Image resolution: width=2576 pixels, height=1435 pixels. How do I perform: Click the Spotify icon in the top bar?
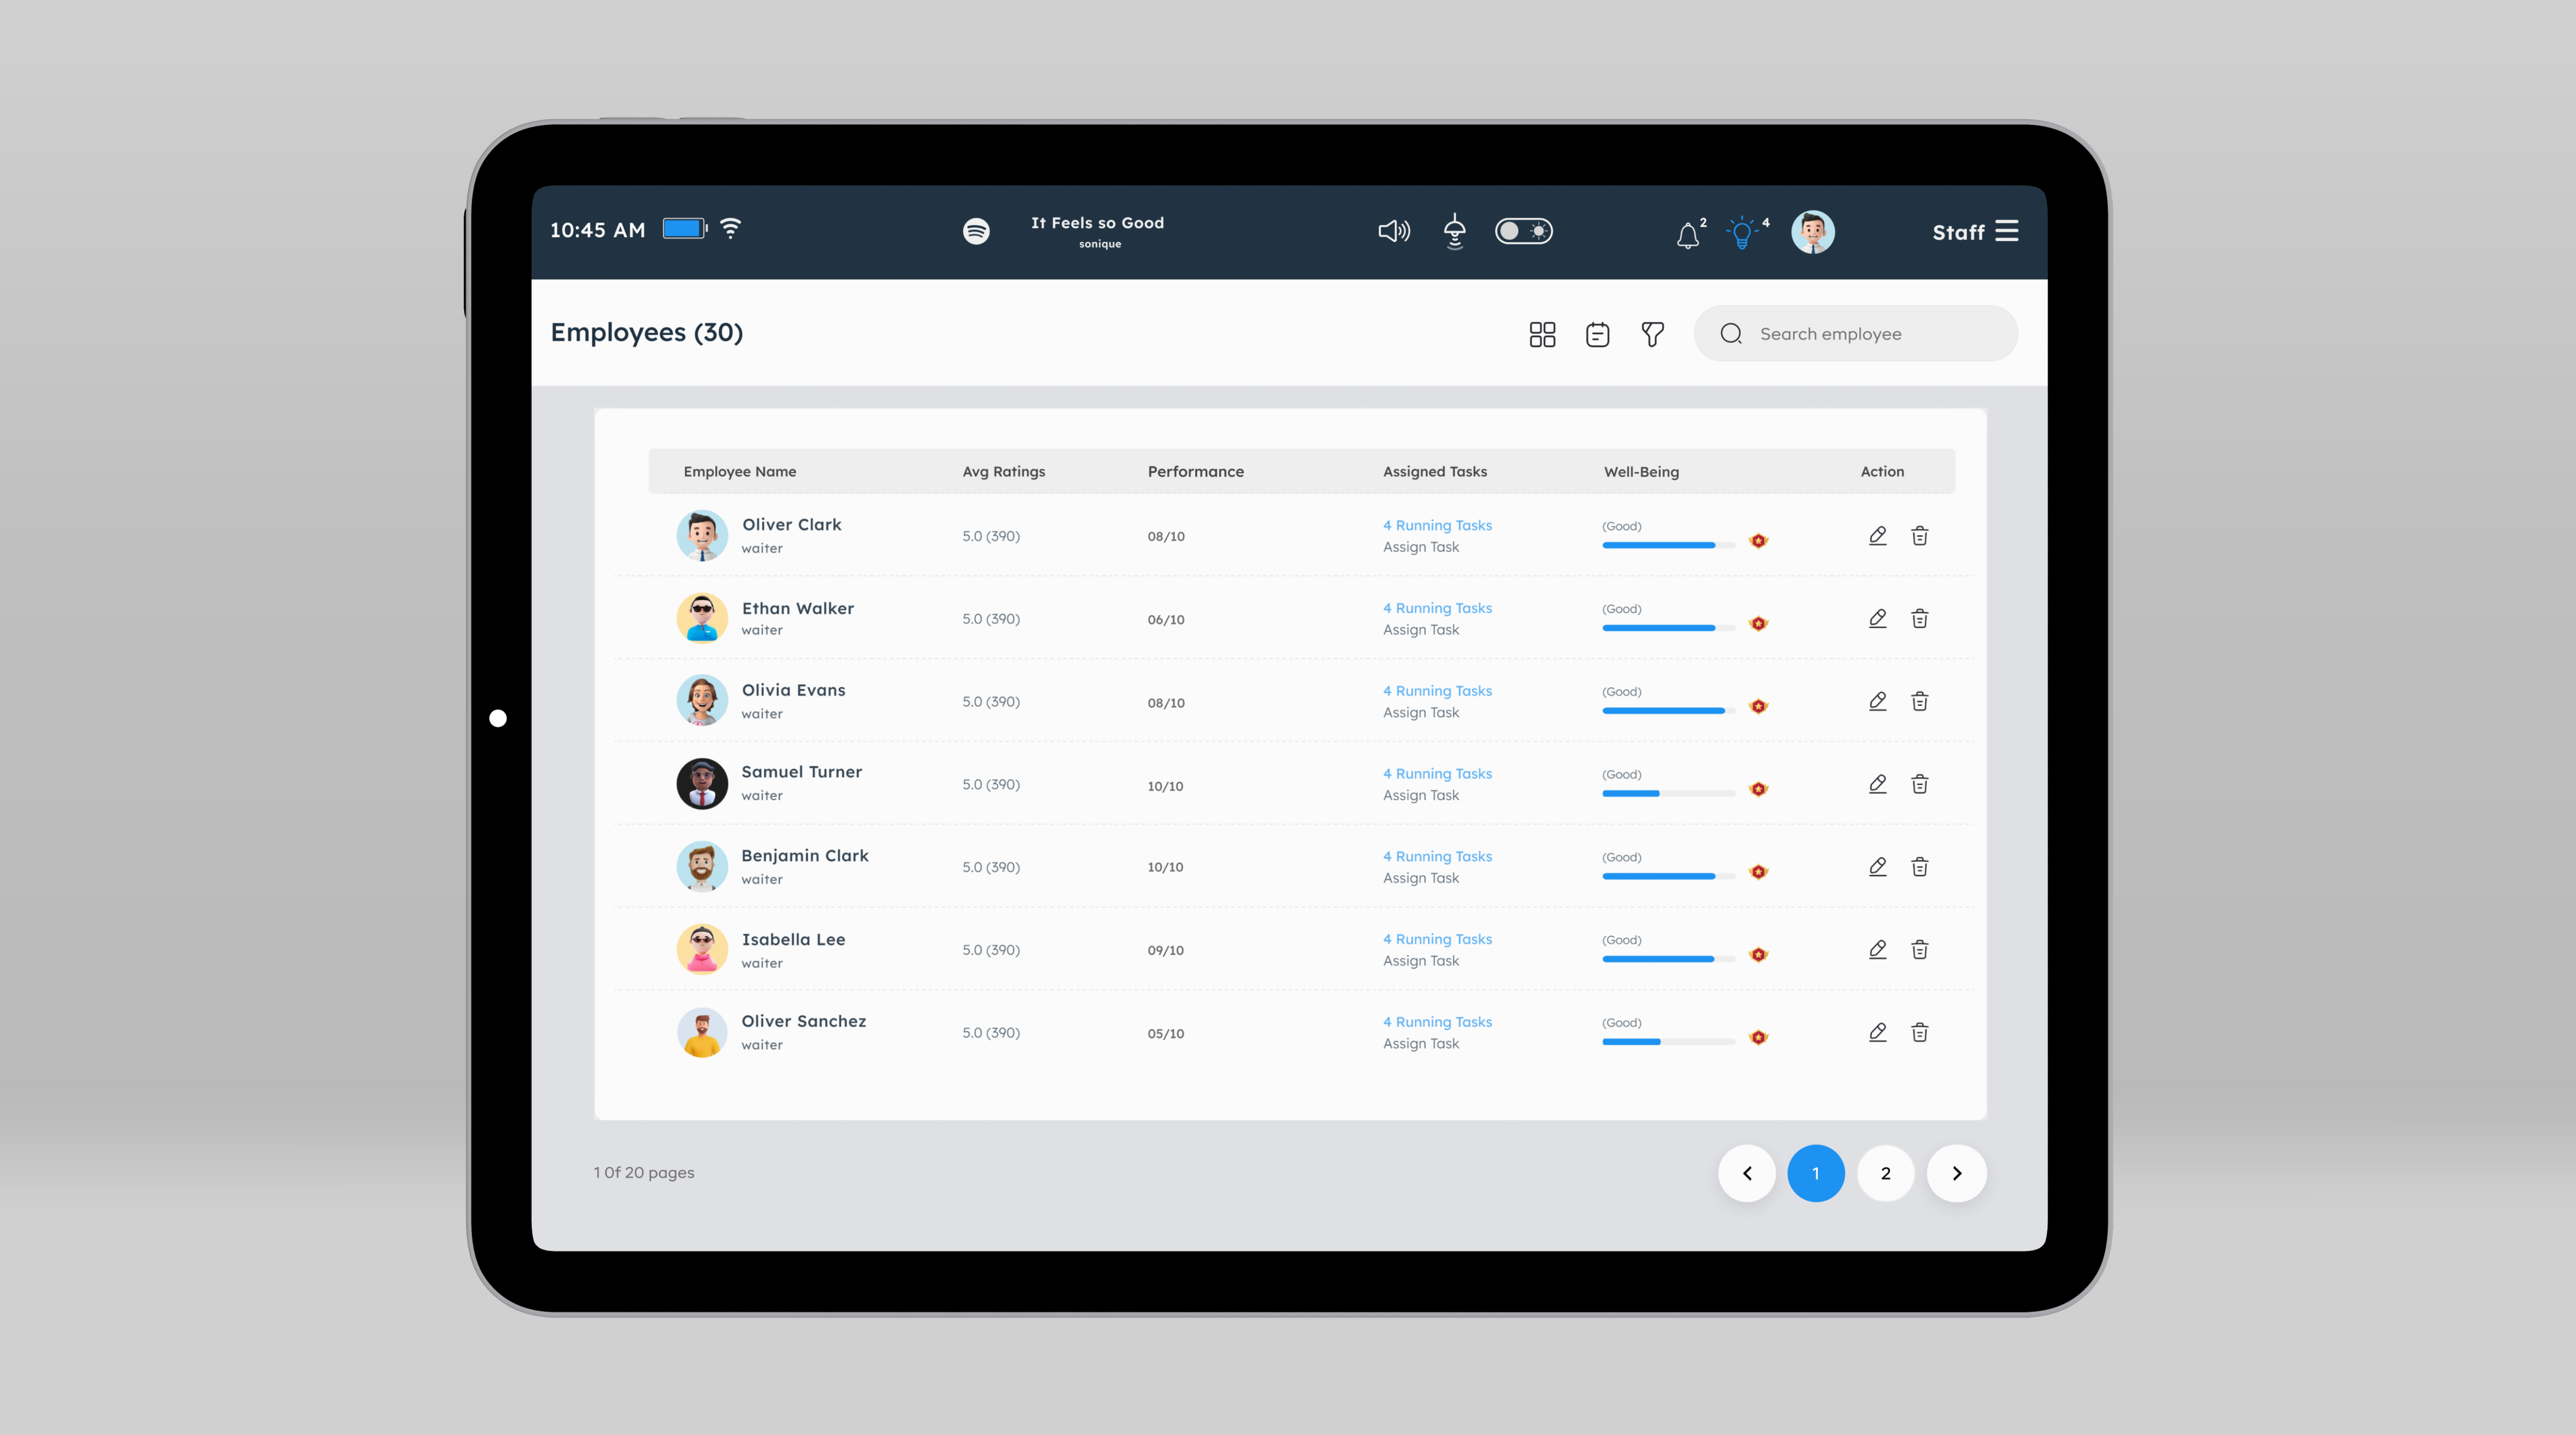click(976, 231)
